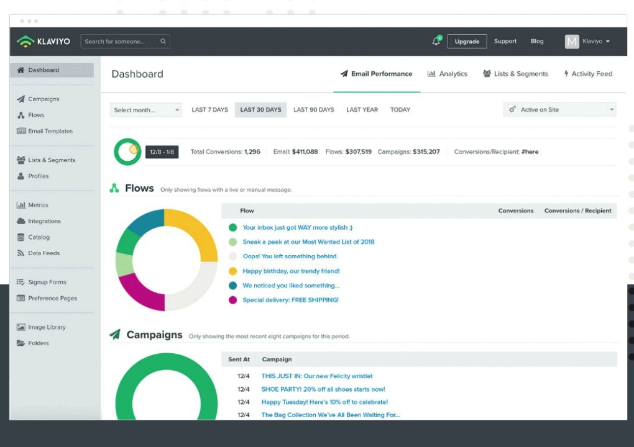Click the Email Templates icon in sidebar
Screen dimensions: 634x447
click(21, 132)
